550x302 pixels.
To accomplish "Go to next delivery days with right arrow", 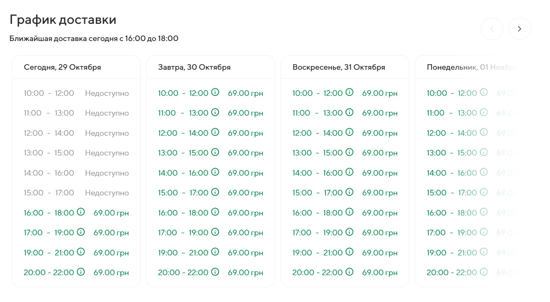I will 519,29.
